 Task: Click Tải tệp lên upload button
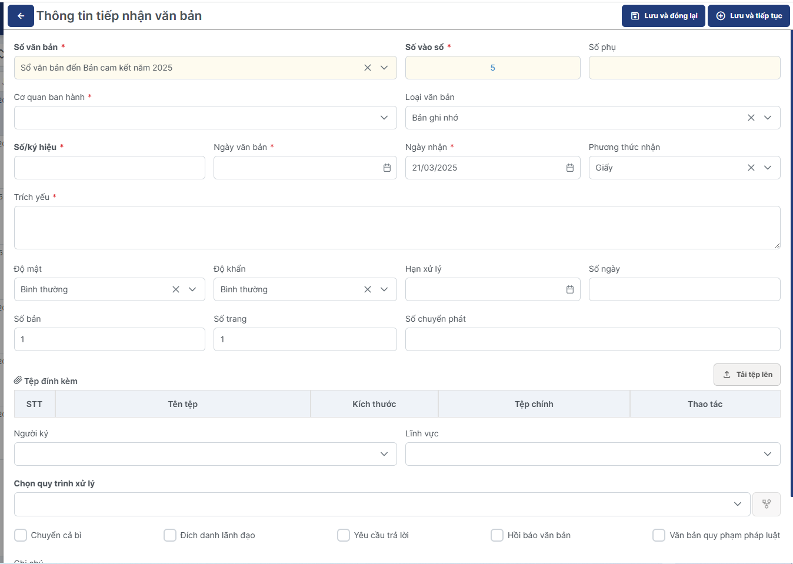click(747, 375)
